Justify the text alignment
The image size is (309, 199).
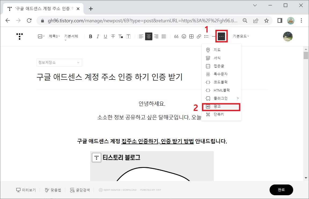point(164,36)
